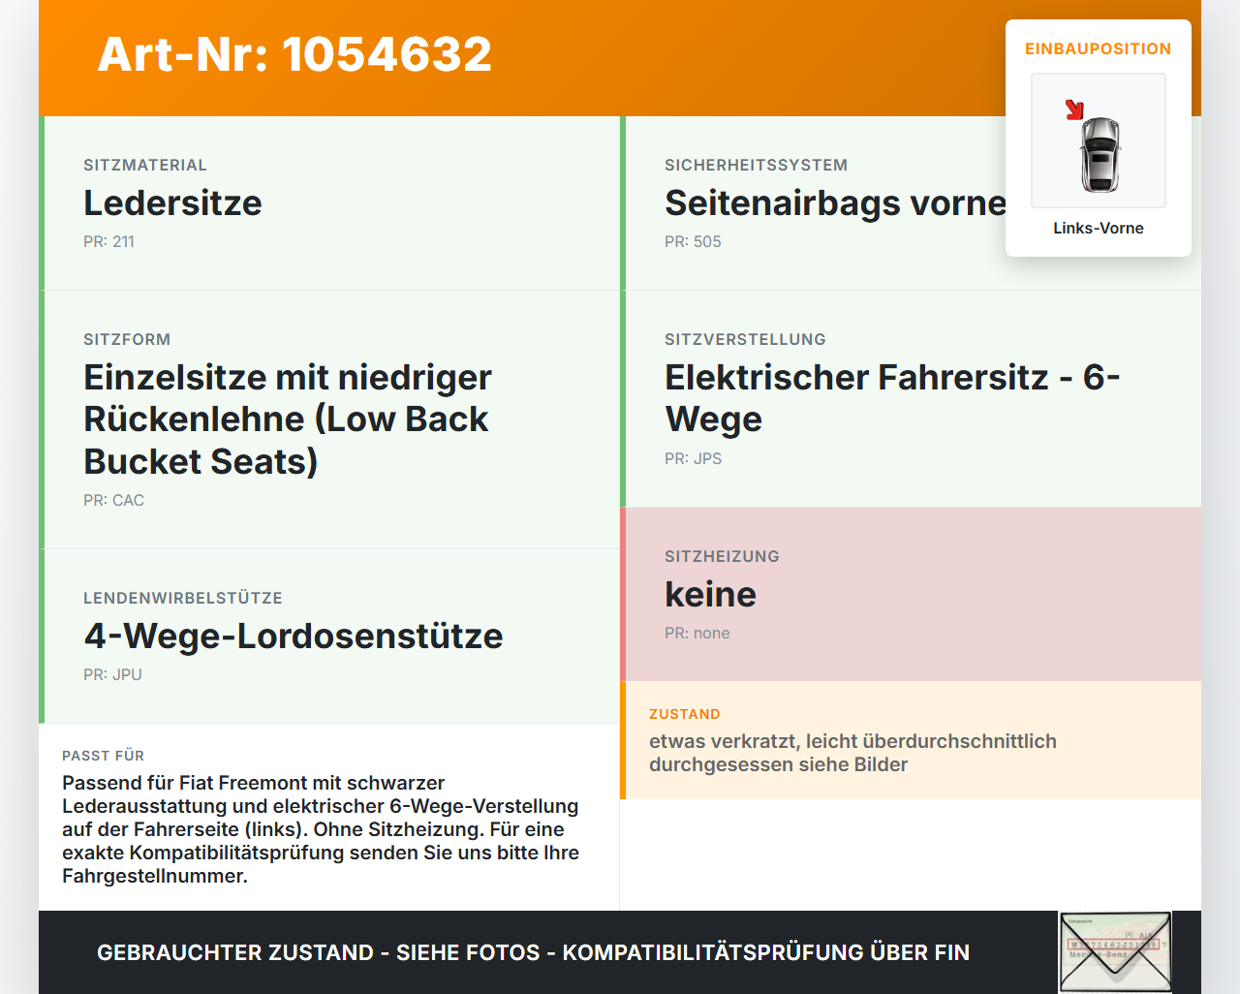Click the PR: JPU code text
The image size is (1240, 994).
pyautogui.click(x=112, y=674)
